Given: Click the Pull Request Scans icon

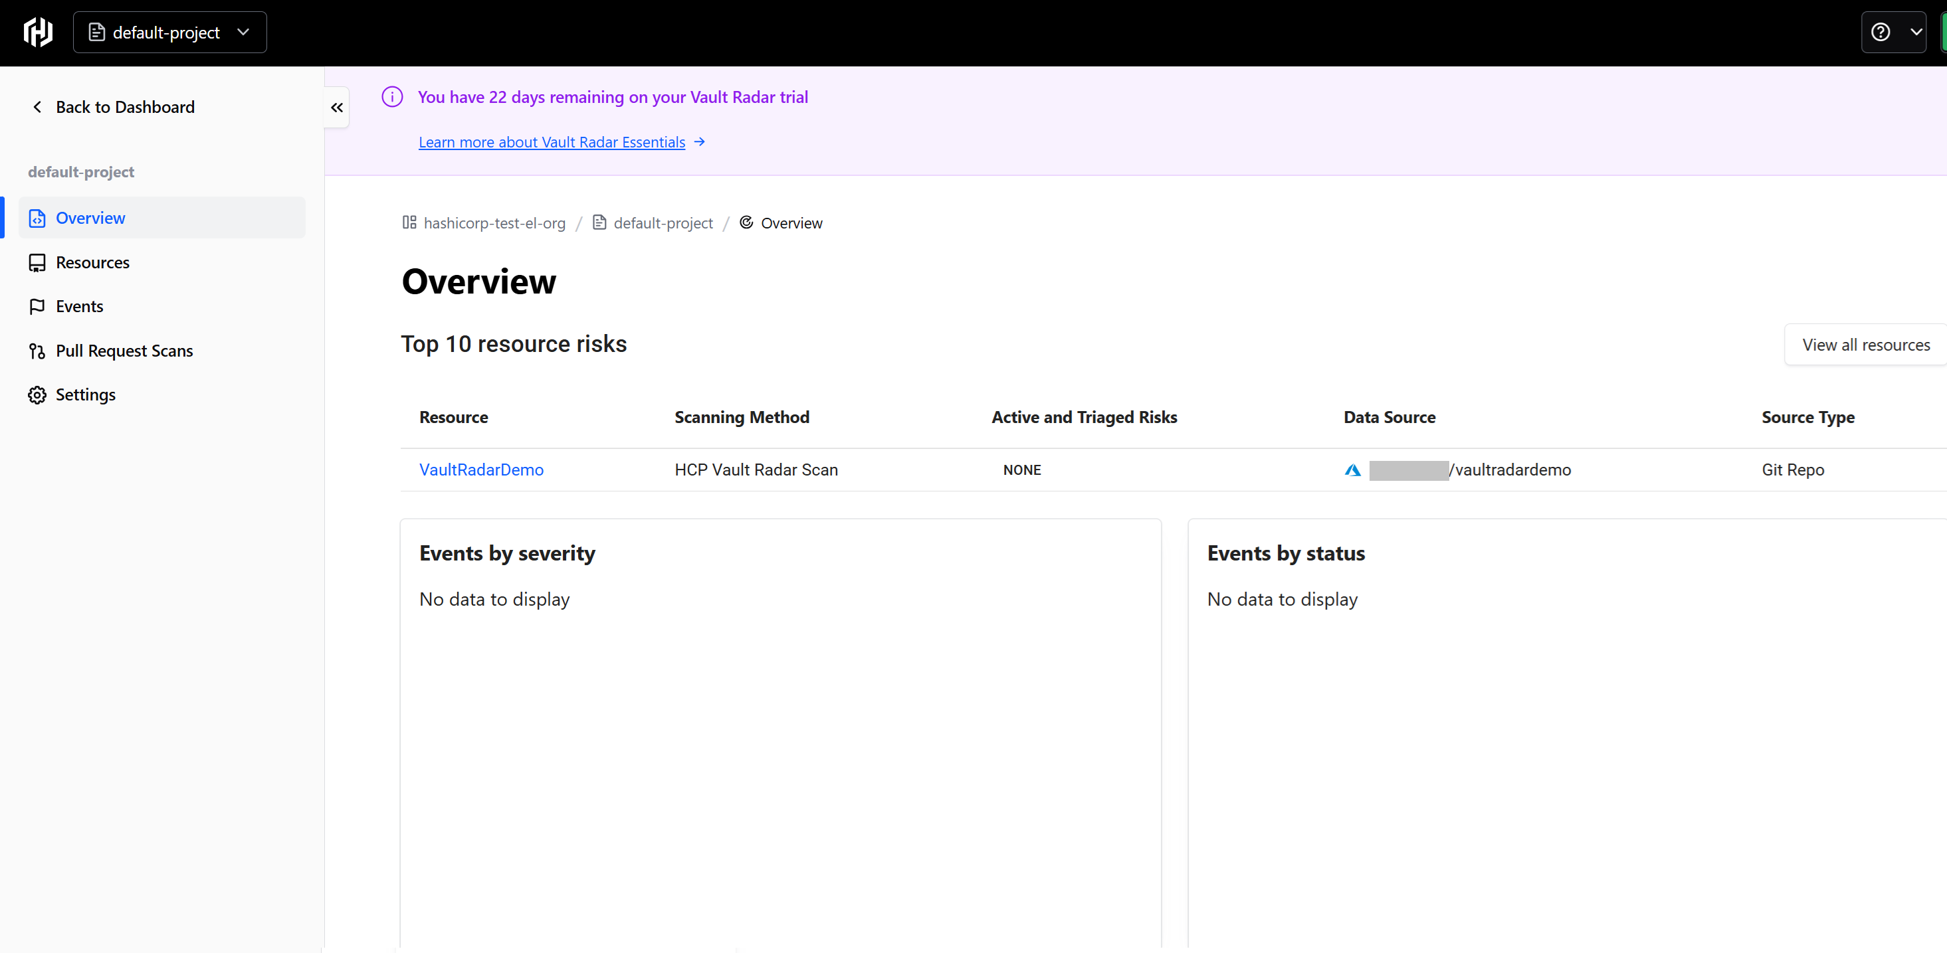Looking at the screenshot, I should click(x=37, y=351).
